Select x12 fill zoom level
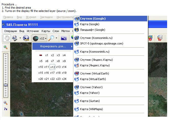This screenshot has width=174, height=120. point(52,67)
